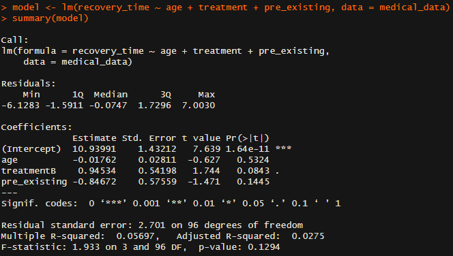The width and height of the screenshot is (453, 256).
Task: Click the 't value' column header
Action: click(201, 138)
